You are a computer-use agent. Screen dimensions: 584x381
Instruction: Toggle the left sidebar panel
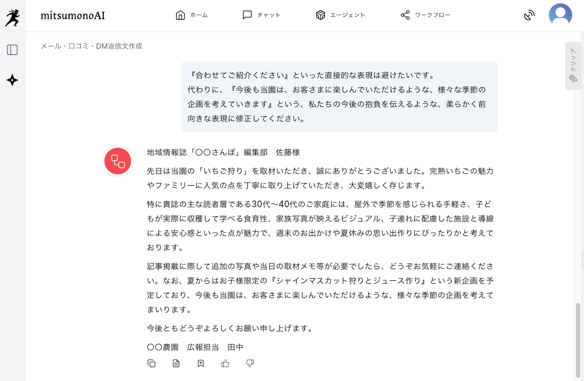tap(12, 50)
